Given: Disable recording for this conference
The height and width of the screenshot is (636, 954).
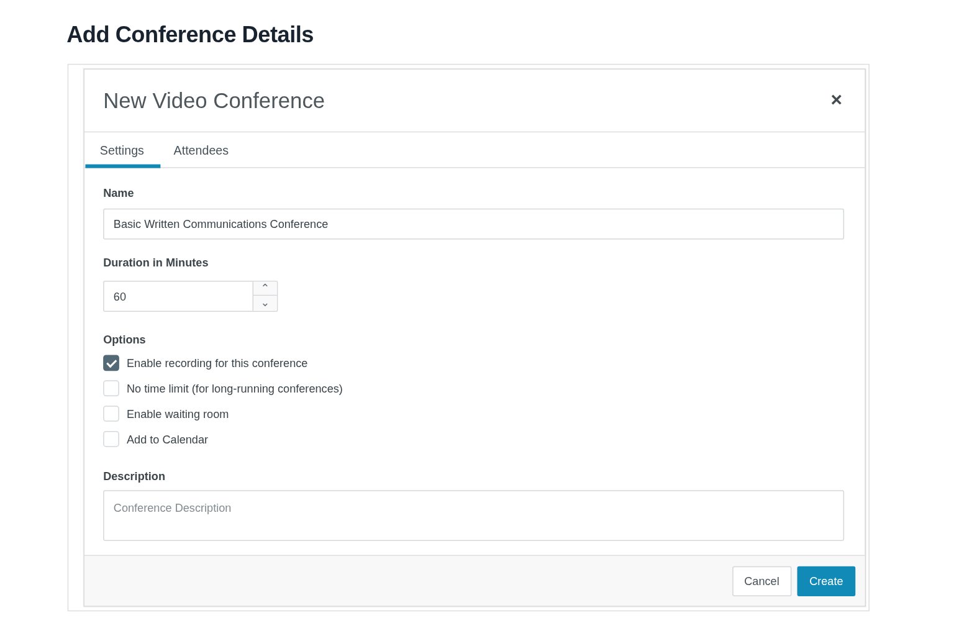Looking at the screenshot, I should tap(111, 363).
